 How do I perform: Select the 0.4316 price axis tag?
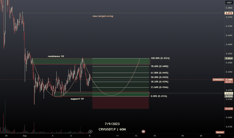(x=229, y=96)
